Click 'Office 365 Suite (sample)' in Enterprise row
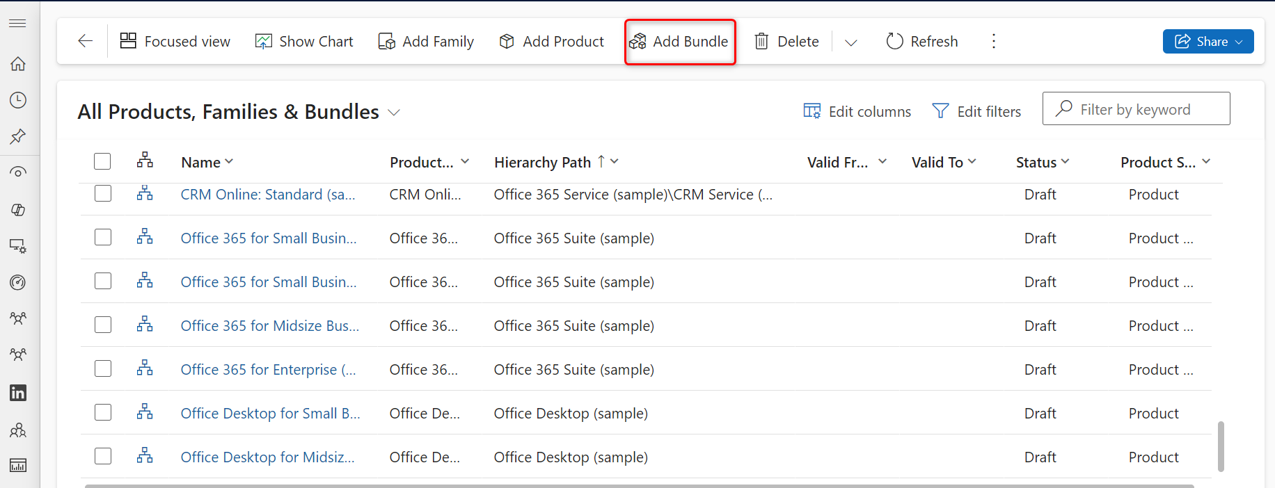The image size is (1275, 488). 573,370
